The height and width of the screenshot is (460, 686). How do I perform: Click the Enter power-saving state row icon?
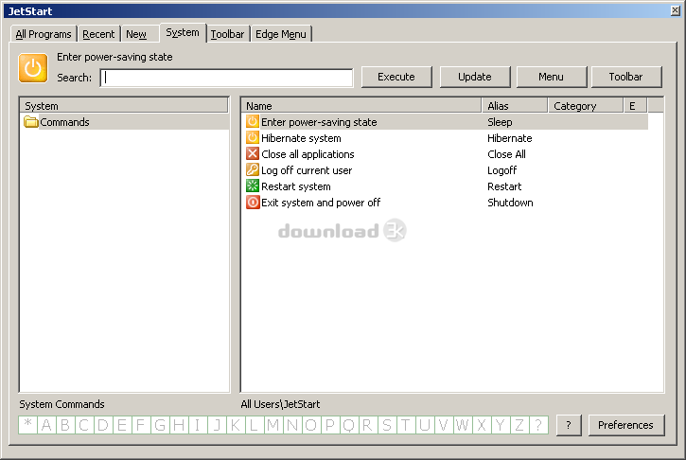click(253, 122)
